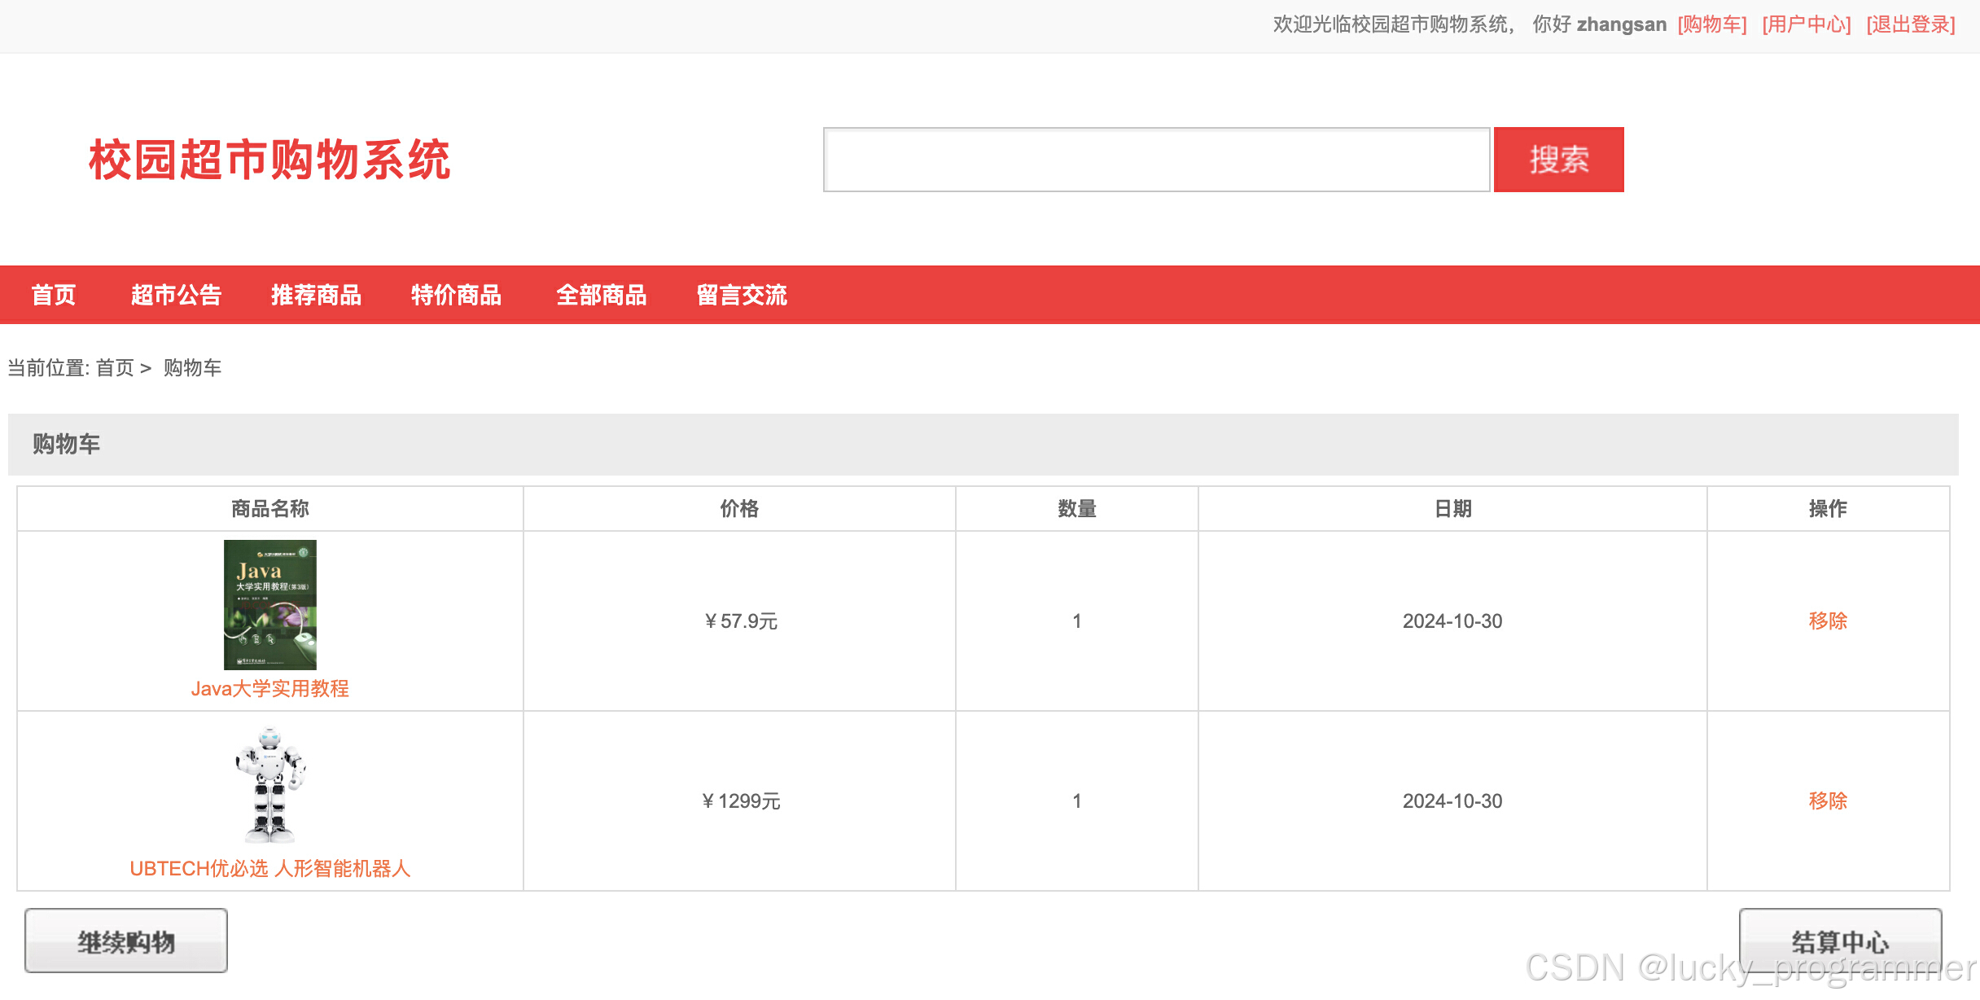Open the Java大学实用教程 product link
1980x1000 pixels.
(269, 689)
